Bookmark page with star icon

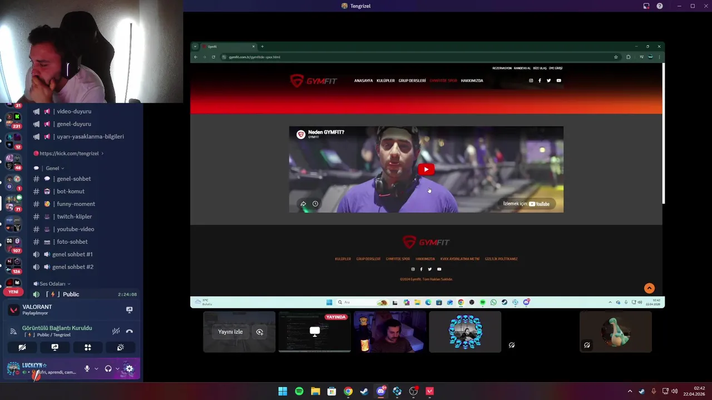616,57
